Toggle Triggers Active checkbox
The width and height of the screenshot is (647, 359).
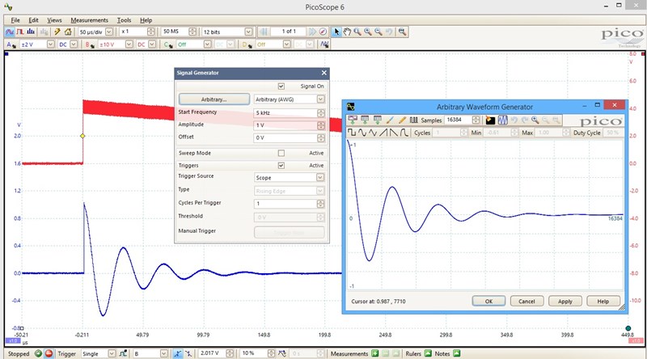click(281, 166)
